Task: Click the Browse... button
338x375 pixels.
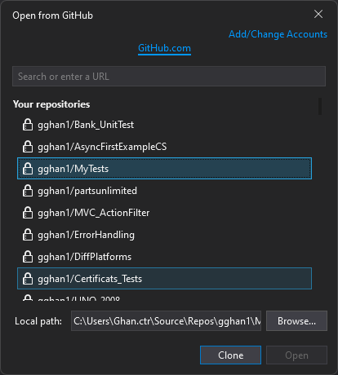Action: pos(296,321)
